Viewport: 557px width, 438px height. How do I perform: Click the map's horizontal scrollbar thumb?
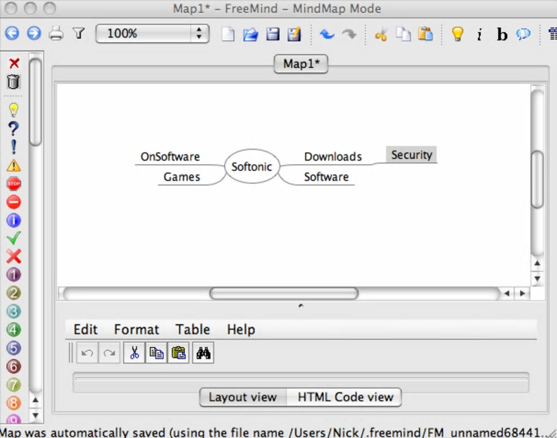point(284,293)
